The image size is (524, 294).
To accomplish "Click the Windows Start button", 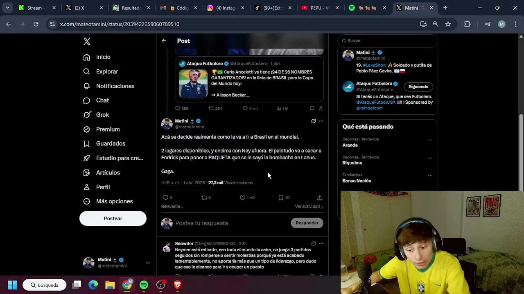I will (12, 285).
